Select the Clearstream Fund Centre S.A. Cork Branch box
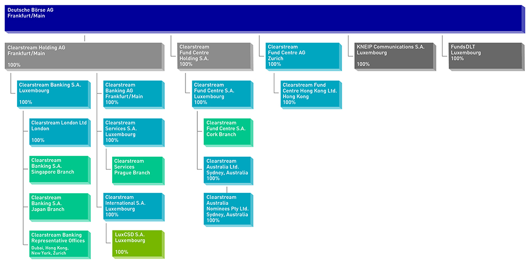The height and width of the screenshot is (263, 529). 228,132
